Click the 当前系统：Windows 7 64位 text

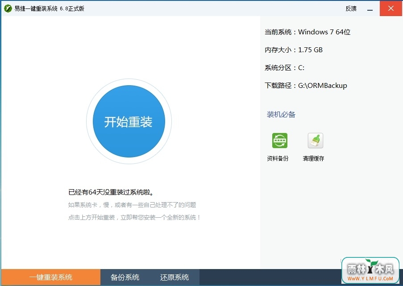pos(307,32)
